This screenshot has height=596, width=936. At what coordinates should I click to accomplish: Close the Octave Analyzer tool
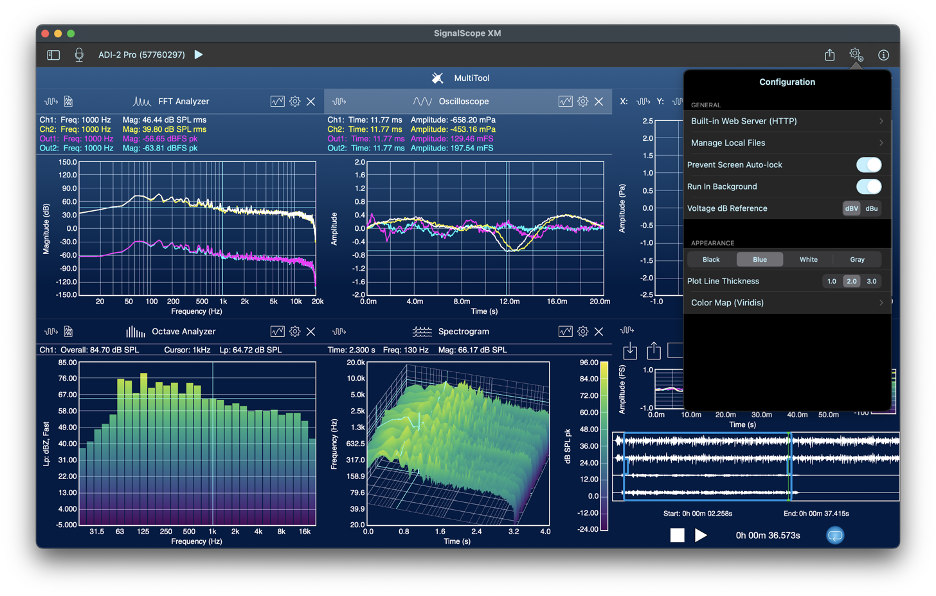311,332
